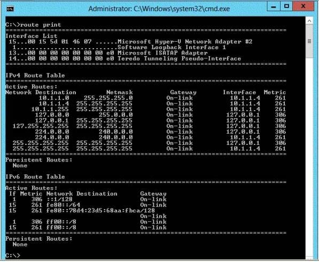Image resolution: width=319 pixels, height=262 pixels.
Task: Click netmask 255.255.255.0
Action: pos(108,98)
